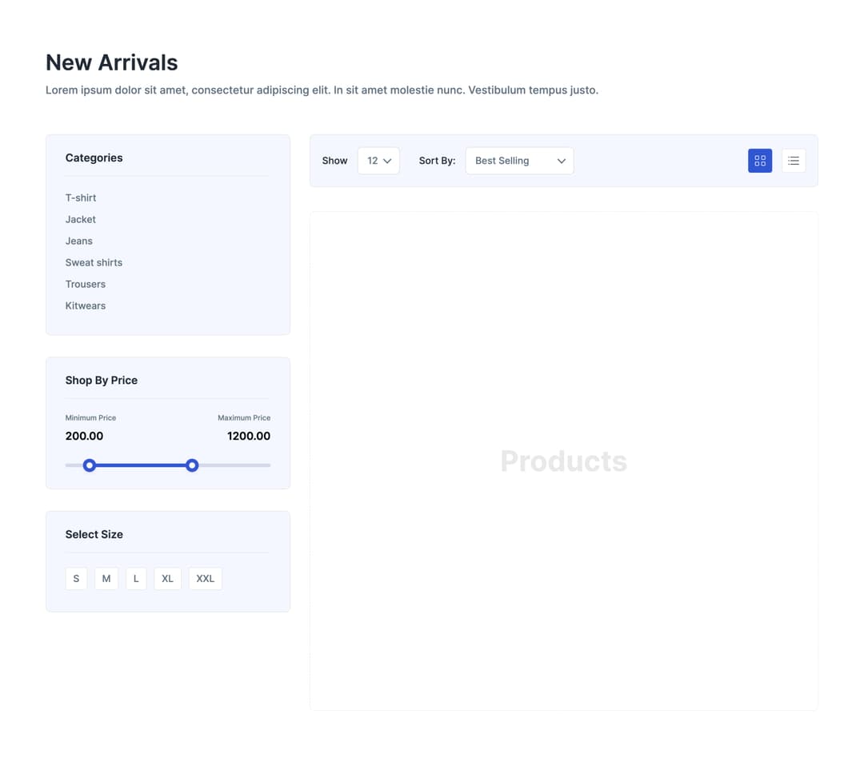Click the maximum price value 1200.00
This screenshot has width=864, height=770.
[248, 436]
